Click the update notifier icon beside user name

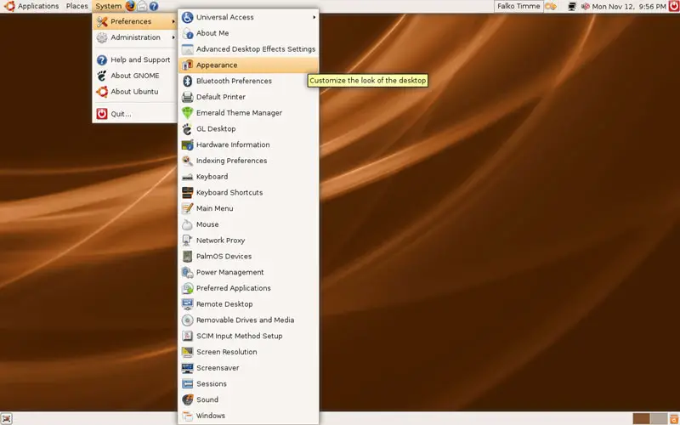click(x=551, y=7)
